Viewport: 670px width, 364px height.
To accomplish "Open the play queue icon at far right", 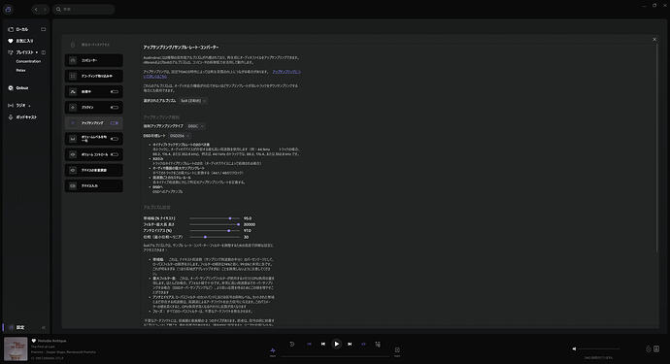I will [x=656, y=349].
